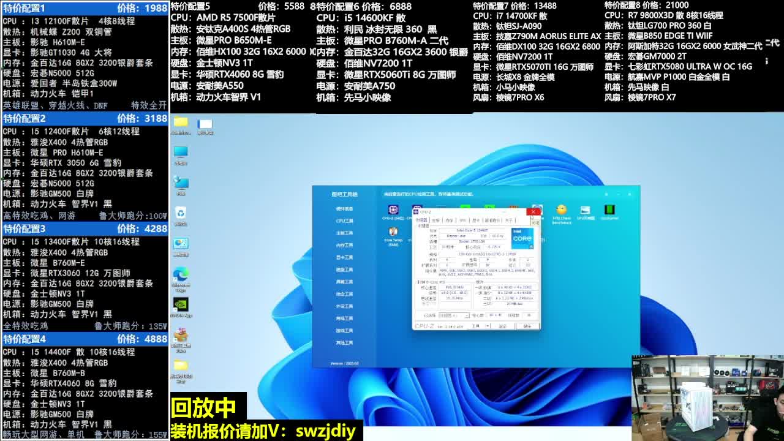This screenshot has height=441, width=784.
Task: Select 硬盘工具 in toolbox sidebar
Action: (344, 269)
